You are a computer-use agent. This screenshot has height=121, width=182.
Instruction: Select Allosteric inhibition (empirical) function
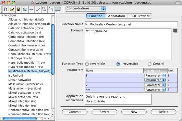tap(29, 24)
